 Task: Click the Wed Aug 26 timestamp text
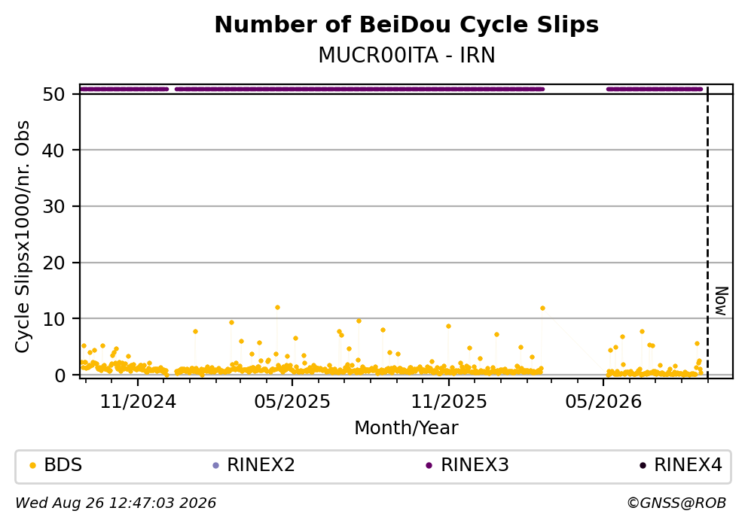(x=116, y=503)
